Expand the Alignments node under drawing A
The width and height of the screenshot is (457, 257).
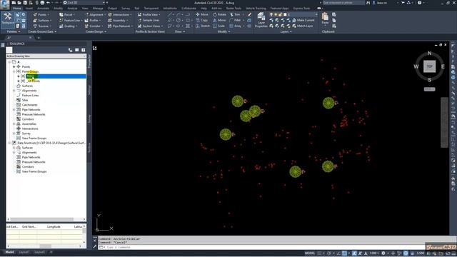point(14,91)
